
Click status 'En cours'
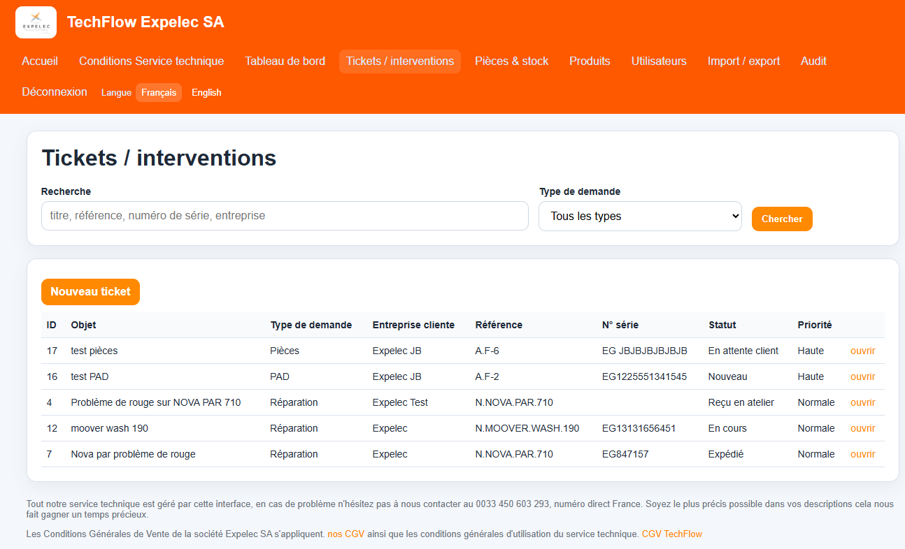(x=727, y=428)
